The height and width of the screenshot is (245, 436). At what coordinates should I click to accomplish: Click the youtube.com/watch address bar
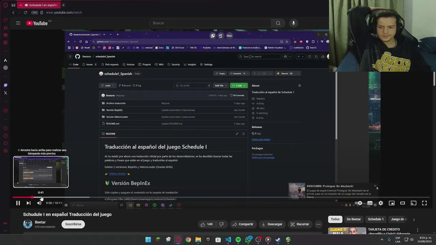[64, 13]
